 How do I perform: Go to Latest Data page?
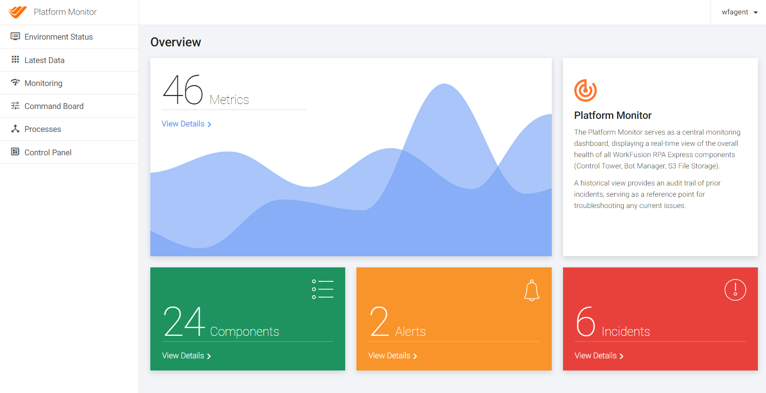point(69,60)
